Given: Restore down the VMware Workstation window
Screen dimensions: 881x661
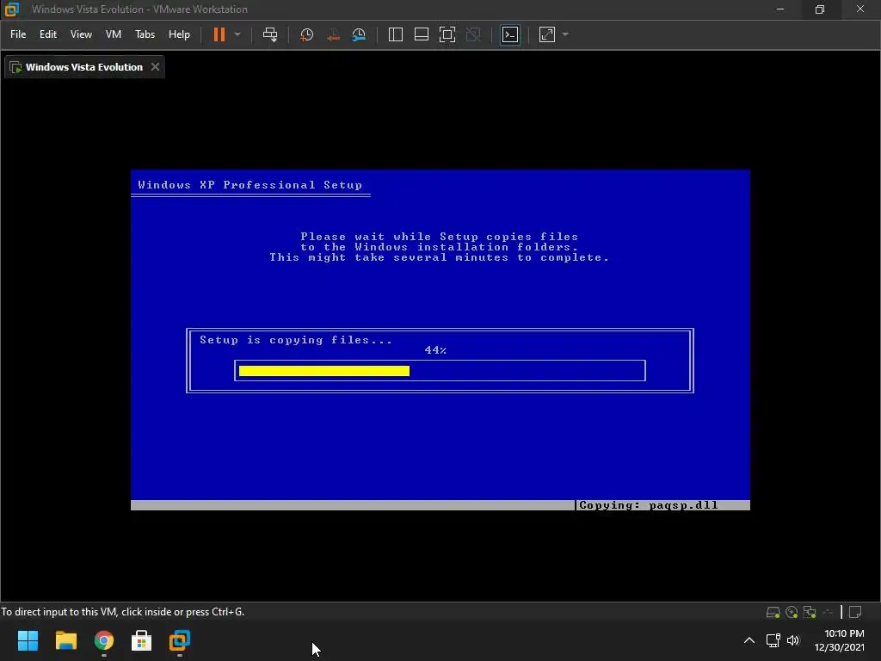Looking at the screenshot, I should tap(820, 9).
